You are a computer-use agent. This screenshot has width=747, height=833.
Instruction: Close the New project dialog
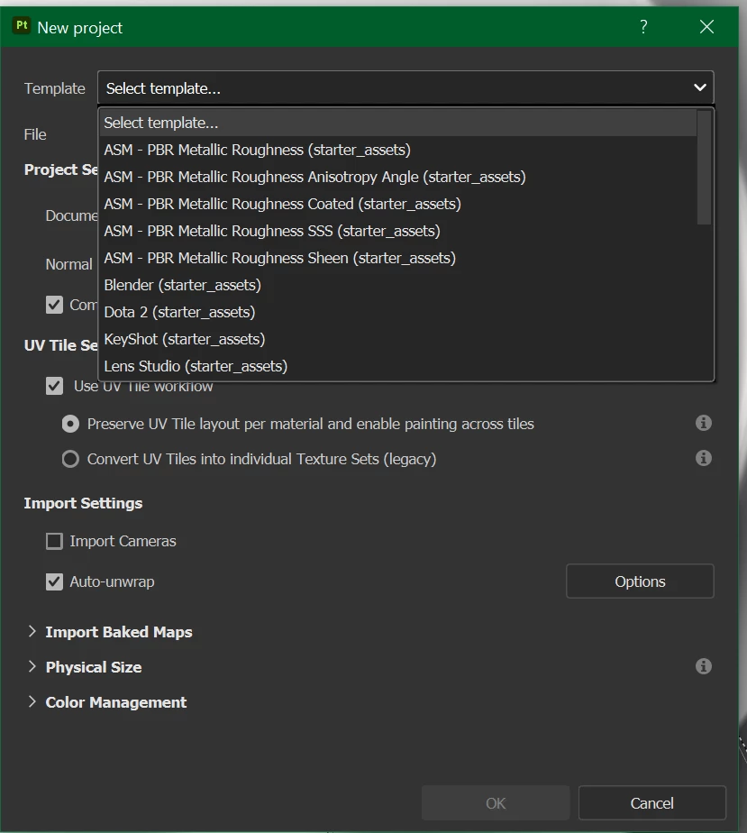click(706, 27)
